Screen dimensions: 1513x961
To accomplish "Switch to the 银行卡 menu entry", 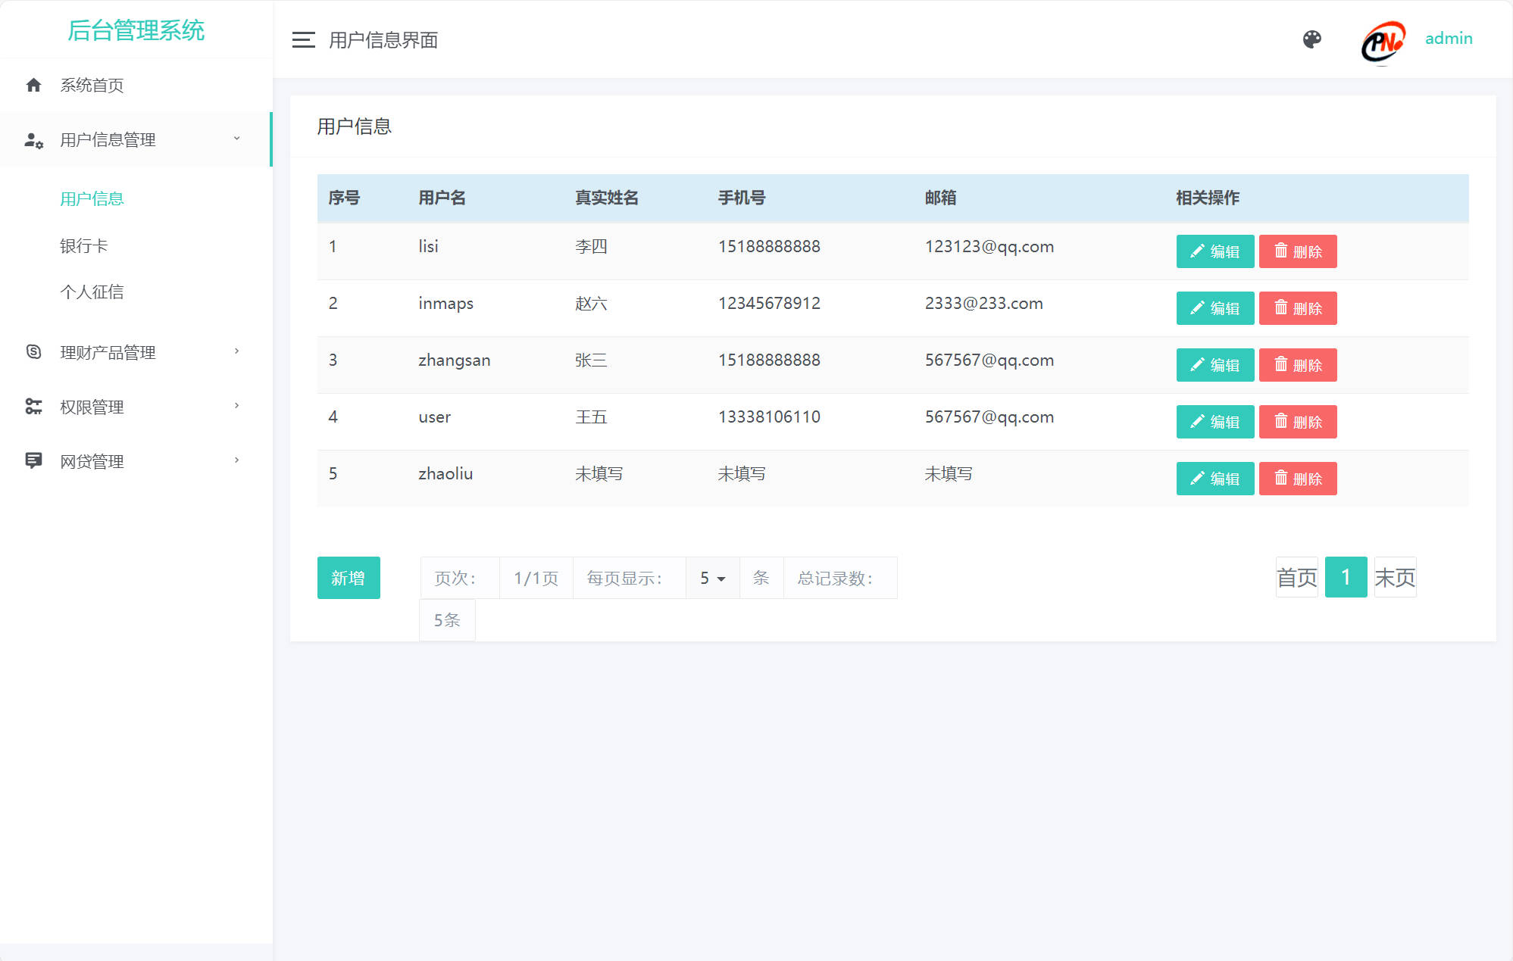I will tap(83, 245).
